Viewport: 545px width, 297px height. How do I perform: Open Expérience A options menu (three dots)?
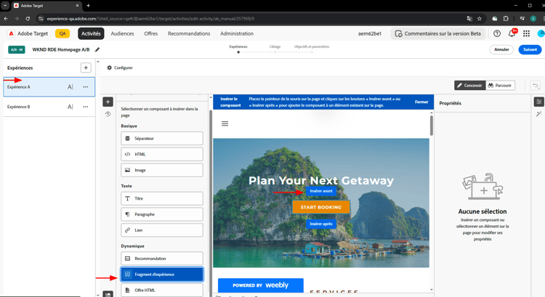point(86,87)
